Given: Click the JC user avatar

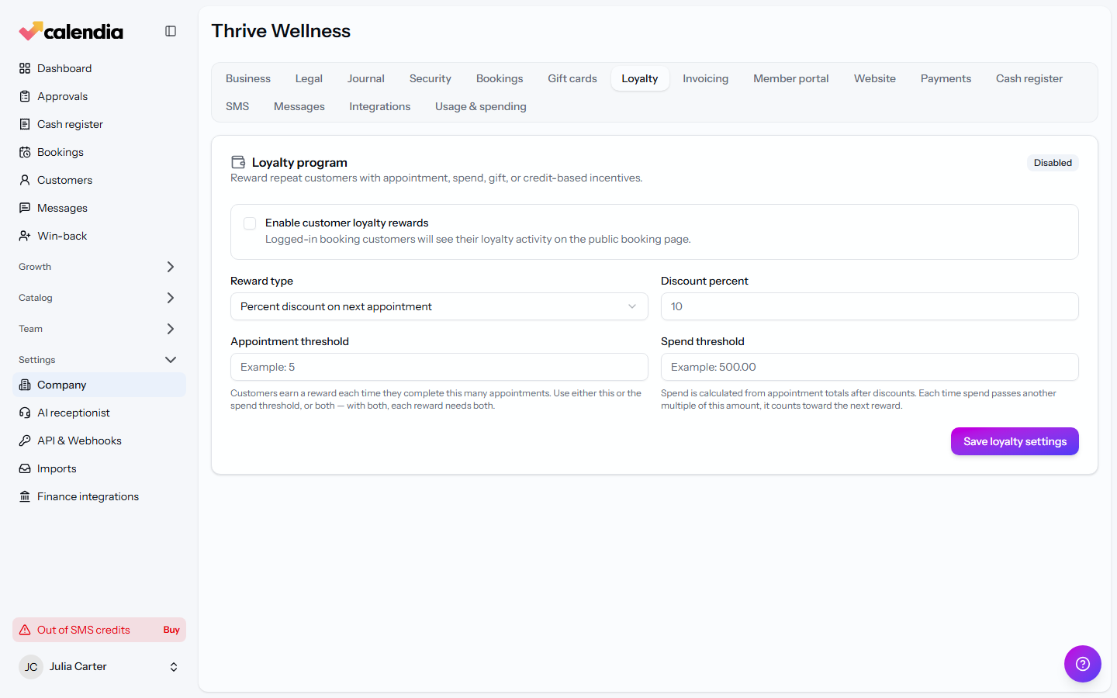Looking at the screenshot, I should (x=31, y=667).
